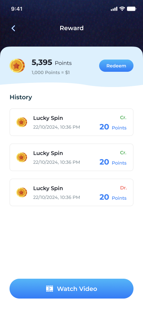Open the second Lucky Spin credit card
The image size is (143, 310).
(x=72, y=157)
